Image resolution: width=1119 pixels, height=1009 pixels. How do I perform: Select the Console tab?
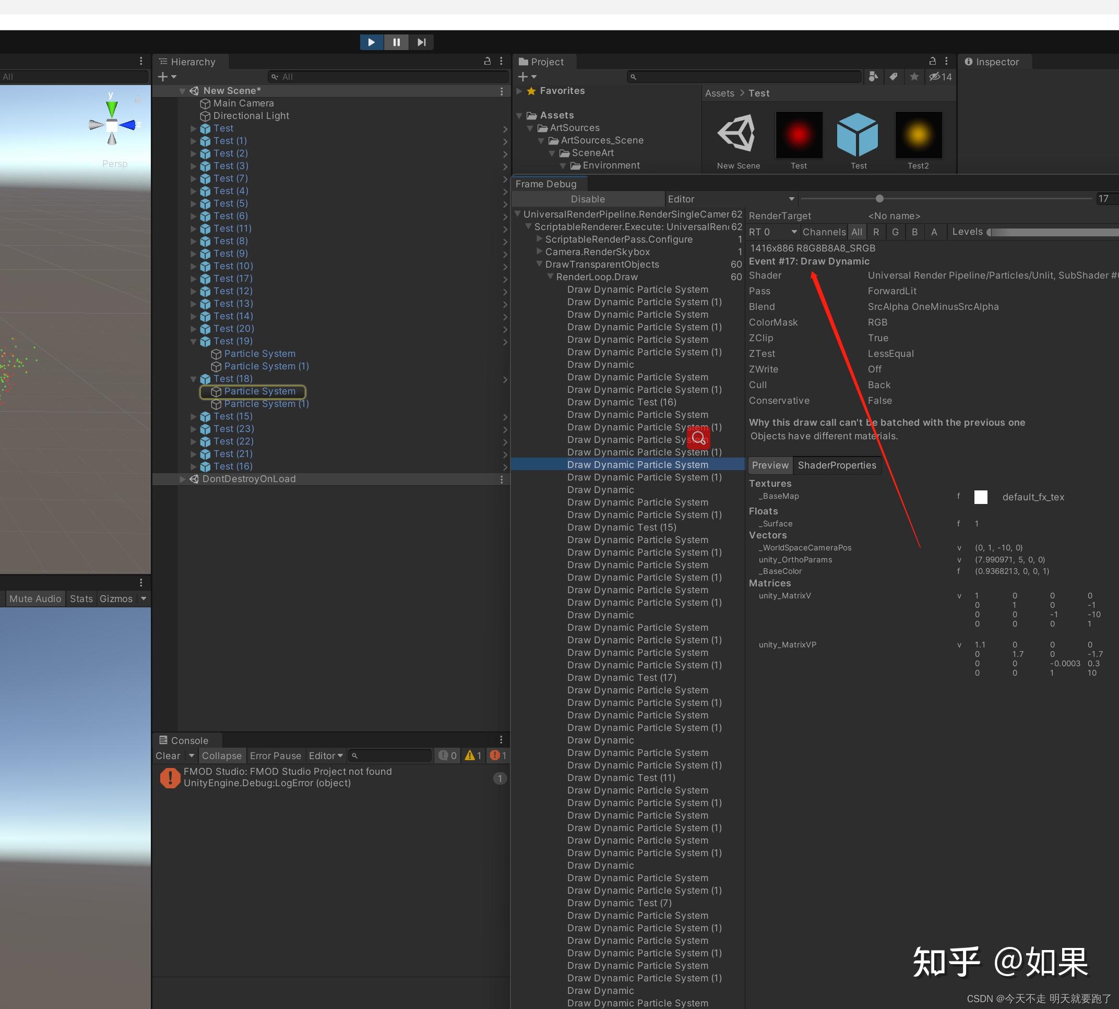tap(185, 740)
